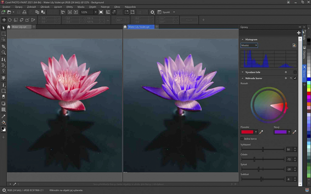
Task: Open the Nový color picker dropdown
Action: click(289, 132)
